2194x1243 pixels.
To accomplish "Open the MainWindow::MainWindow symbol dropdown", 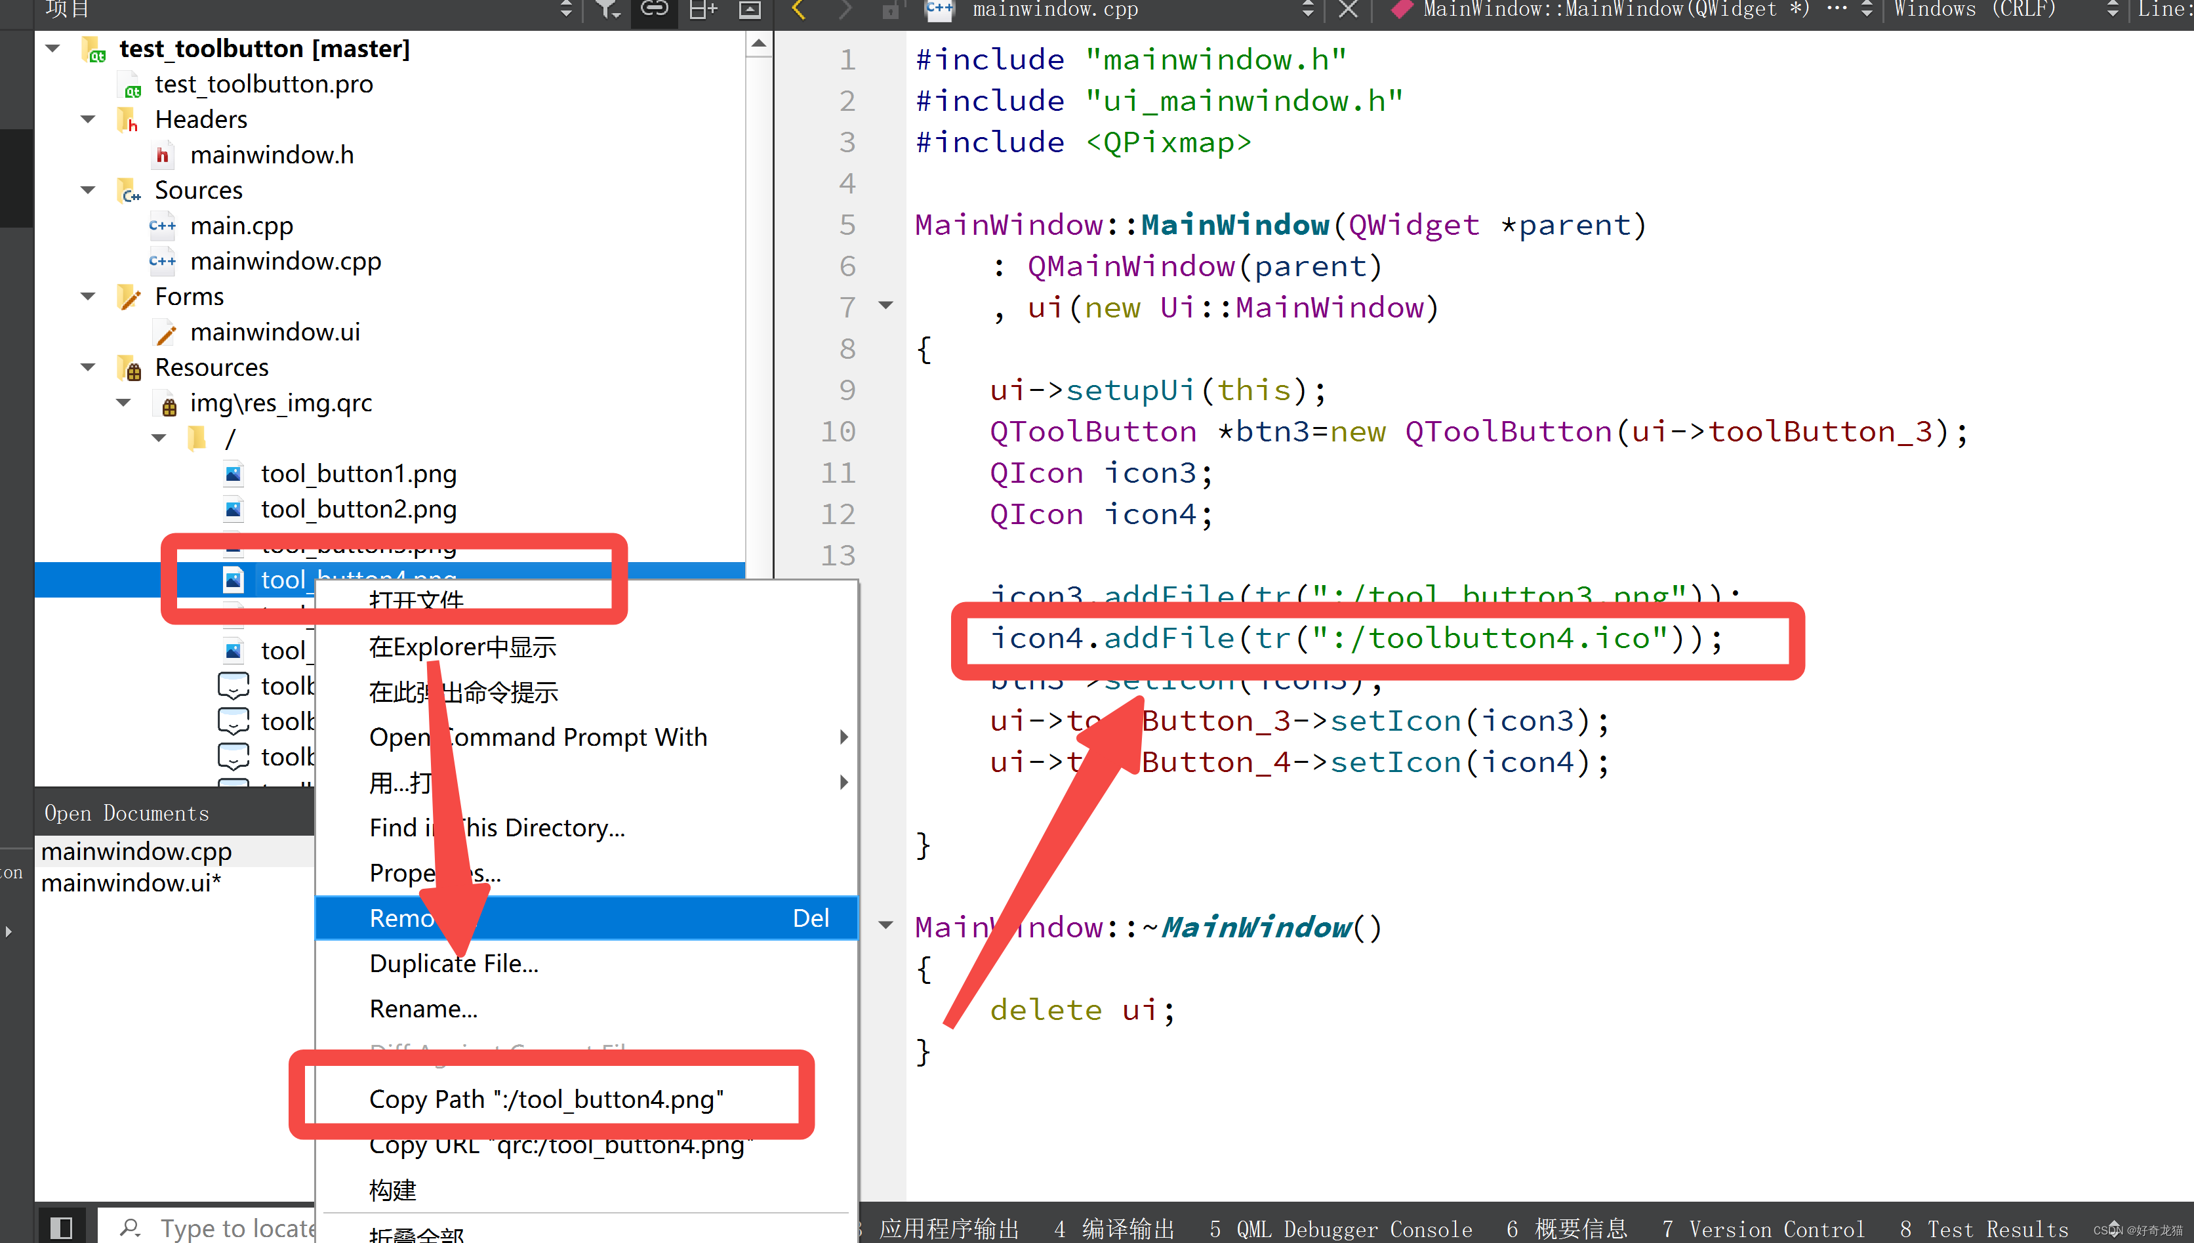I will (1867, 9).
